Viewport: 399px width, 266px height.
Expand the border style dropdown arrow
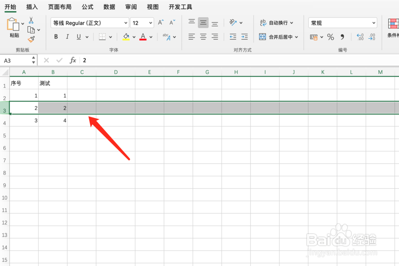110,36
